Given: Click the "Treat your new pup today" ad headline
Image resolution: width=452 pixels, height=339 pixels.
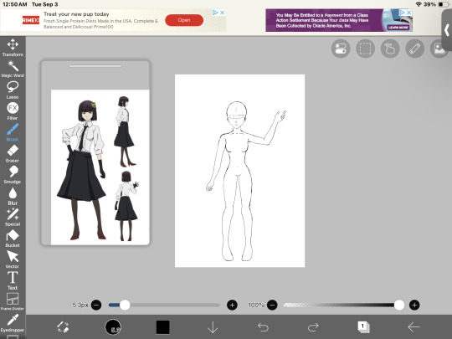Looking at the screenshot, I should click(76, 14).
